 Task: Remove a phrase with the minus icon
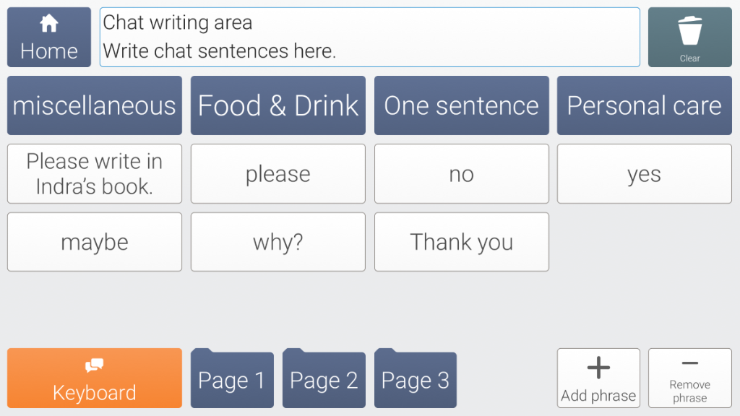[x=689, y=378]
